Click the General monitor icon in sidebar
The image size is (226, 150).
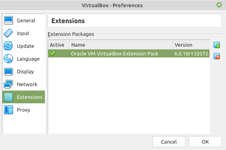point(8,20)
